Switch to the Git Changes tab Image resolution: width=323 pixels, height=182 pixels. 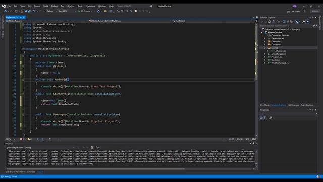294,105
